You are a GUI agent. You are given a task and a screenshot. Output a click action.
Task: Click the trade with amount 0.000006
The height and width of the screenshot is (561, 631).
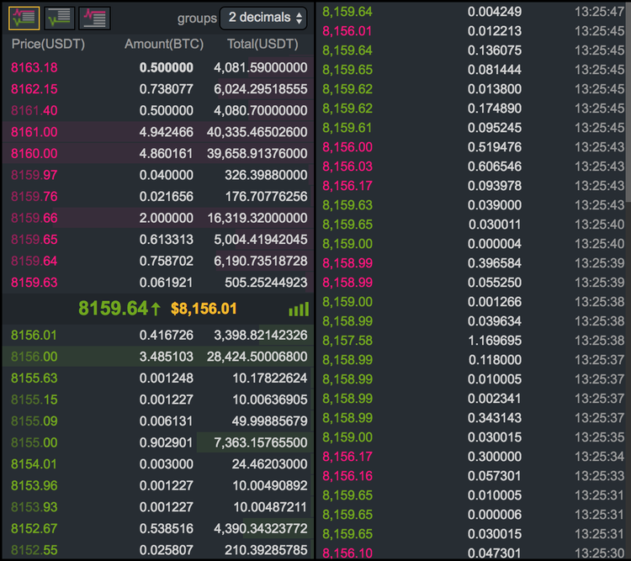pyautogui.click(x=473, y=515)
